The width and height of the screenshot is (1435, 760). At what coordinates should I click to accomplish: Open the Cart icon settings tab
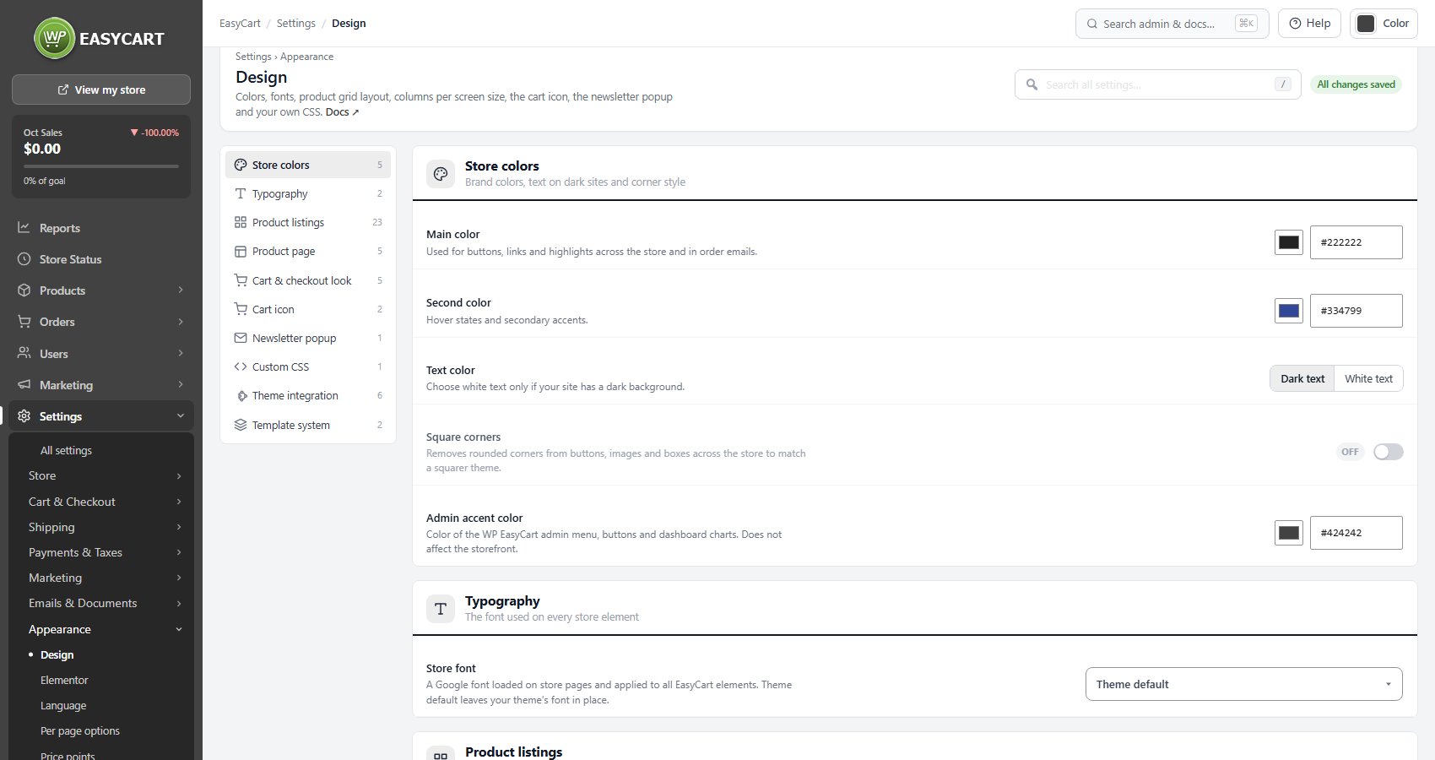coord(308,309)
